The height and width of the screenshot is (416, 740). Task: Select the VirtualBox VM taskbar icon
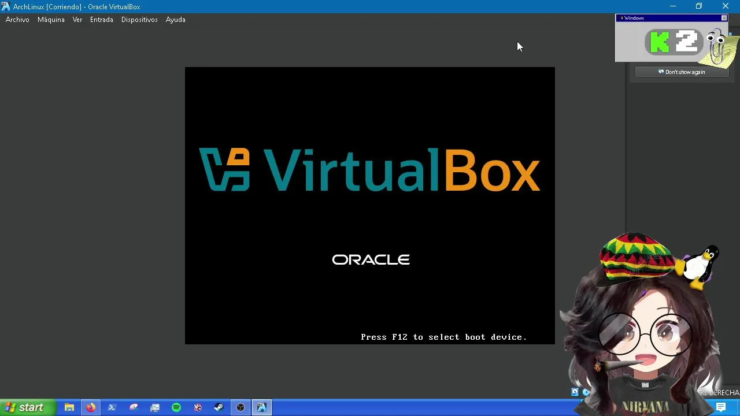tap(262, 407)
